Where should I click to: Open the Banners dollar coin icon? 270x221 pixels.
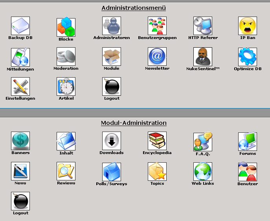20,141
